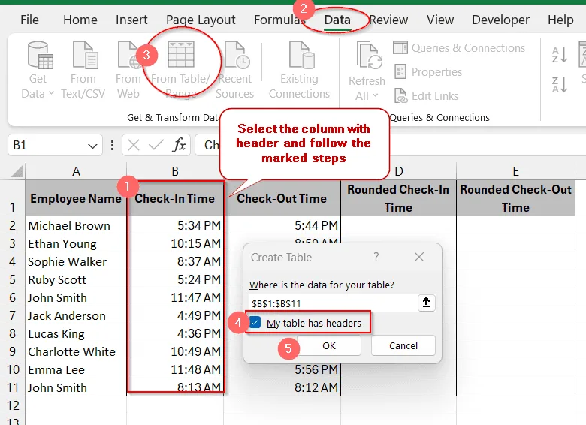This screenshot has width=586, height=425.
Task: Click Cancel in Create Table dialog
Action: [x=403, y=346]
